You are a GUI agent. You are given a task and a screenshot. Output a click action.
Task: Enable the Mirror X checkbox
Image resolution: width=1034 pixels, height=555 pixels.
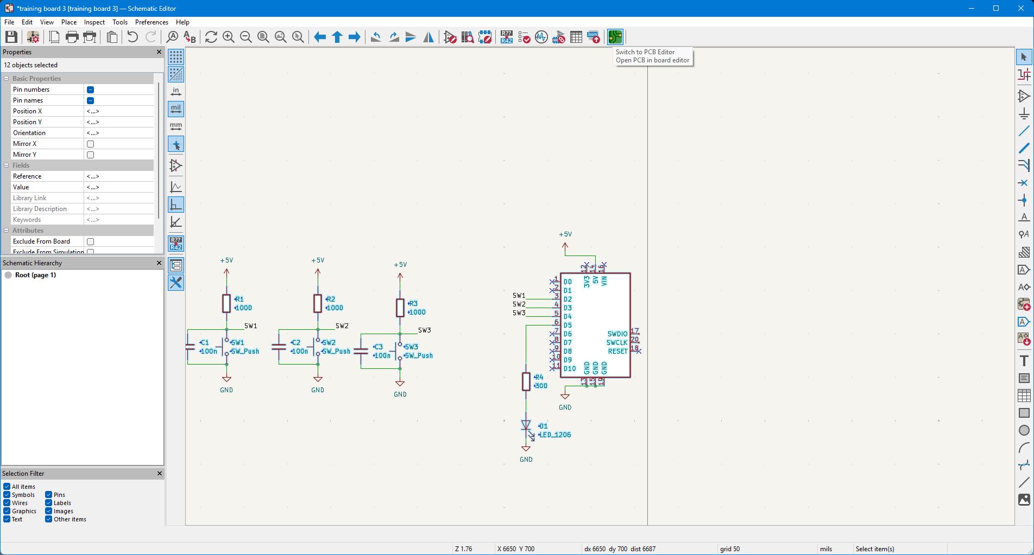coord(91,144)
